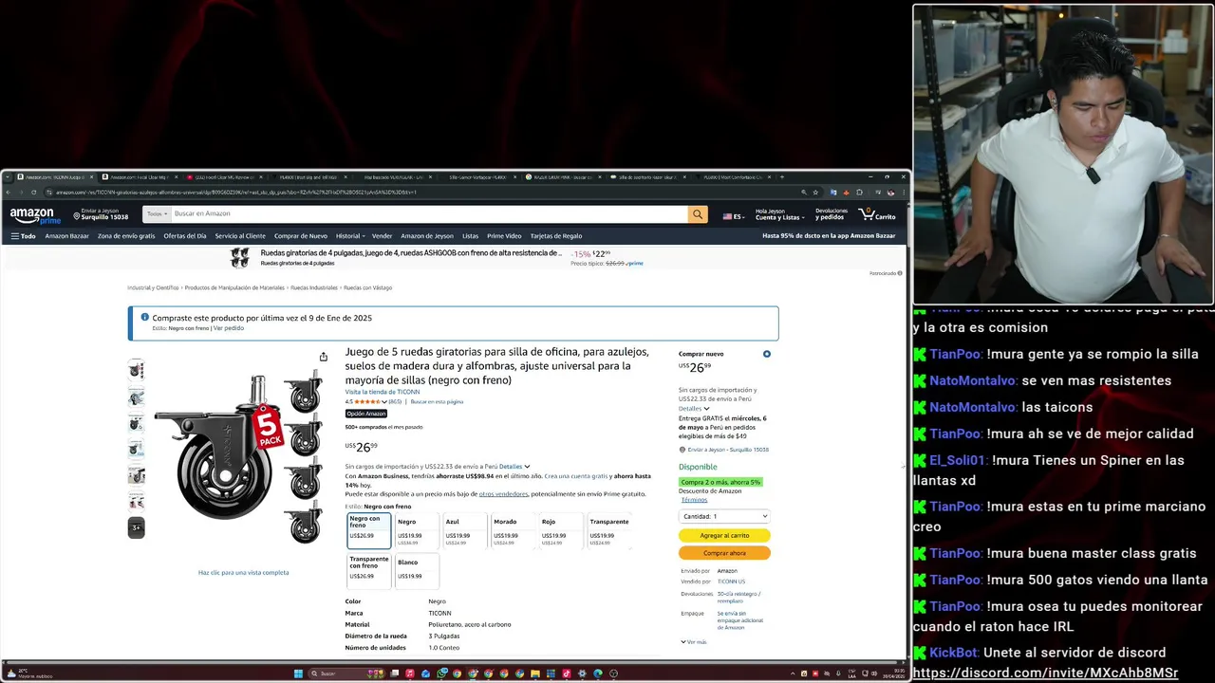Click the new tab plus button
The width and height of the screenshot is (1215, 683).
click(x=782, y=177)
